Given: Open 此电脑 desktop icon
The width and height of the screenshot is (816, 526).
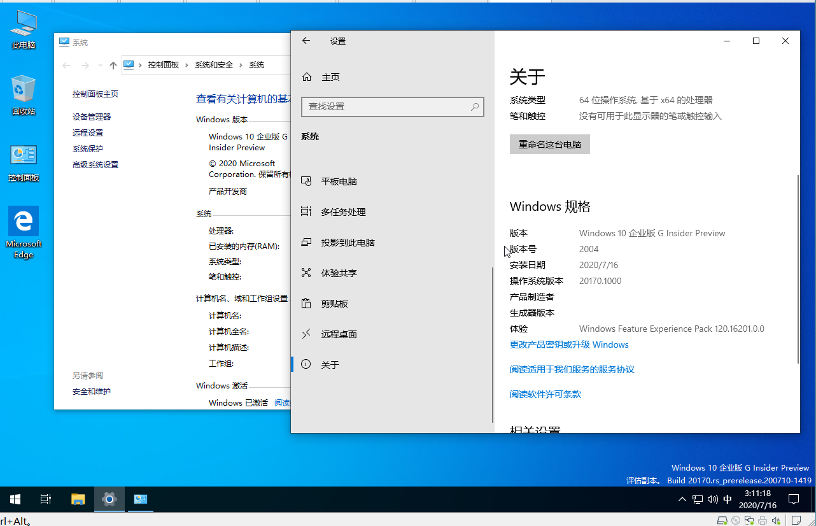Looking at the screenshot, I should (x=24, y=30).
